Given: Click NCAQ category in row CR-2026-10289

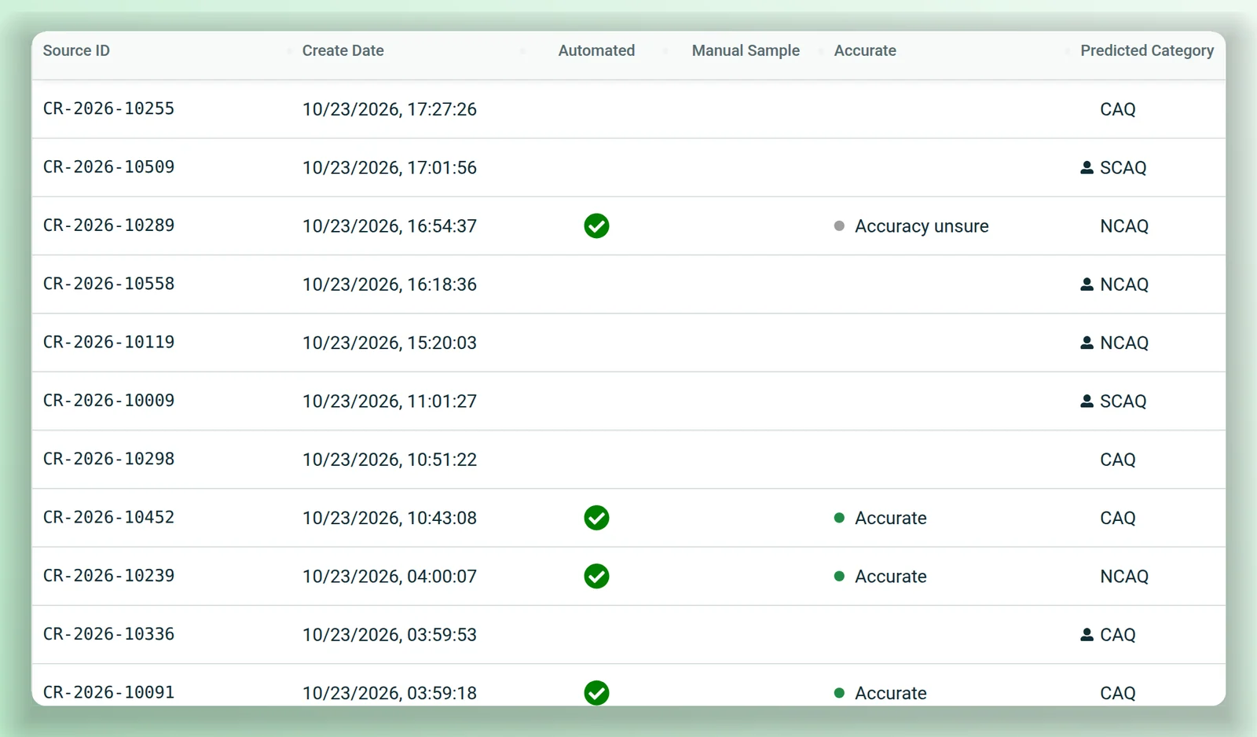Looking at the screenshot, I should (x=1124, y=226).
